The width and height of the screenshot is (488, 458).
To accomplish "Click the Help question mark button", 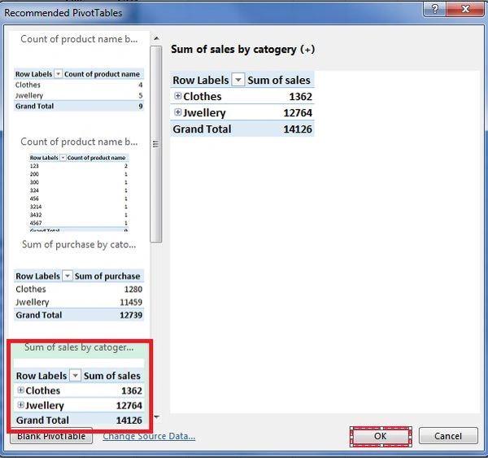I will click(x=435, y=9).
